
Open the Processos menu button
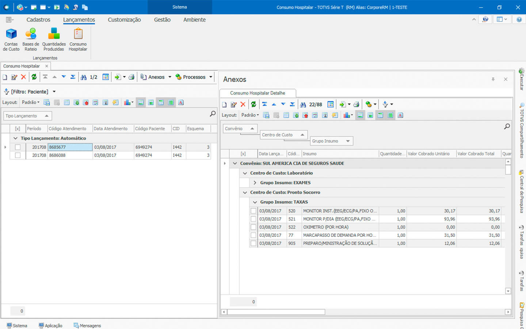click(194, 77)
